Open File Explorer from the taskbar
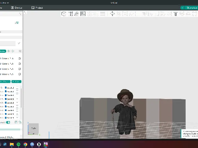The image size is (198, 148). click(12, 144)
